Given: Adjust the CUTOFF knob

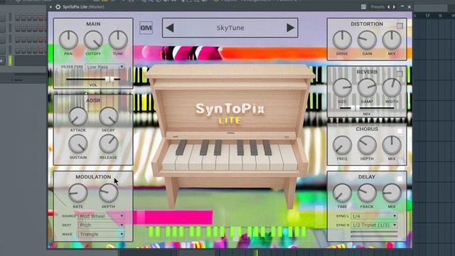Looking at the screenshot, I should coord(93,40).
